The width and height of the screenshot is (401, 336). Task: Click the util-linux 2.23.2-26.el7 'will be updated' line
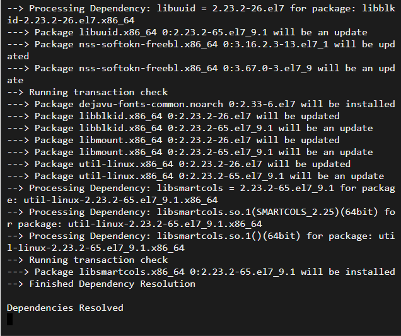178,164
